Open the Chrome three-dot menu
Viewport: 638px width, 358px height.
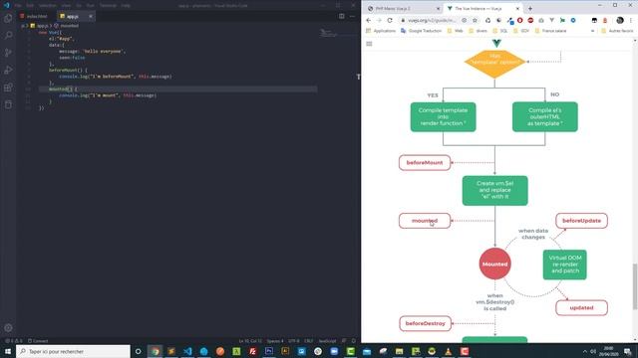(631, 20)
